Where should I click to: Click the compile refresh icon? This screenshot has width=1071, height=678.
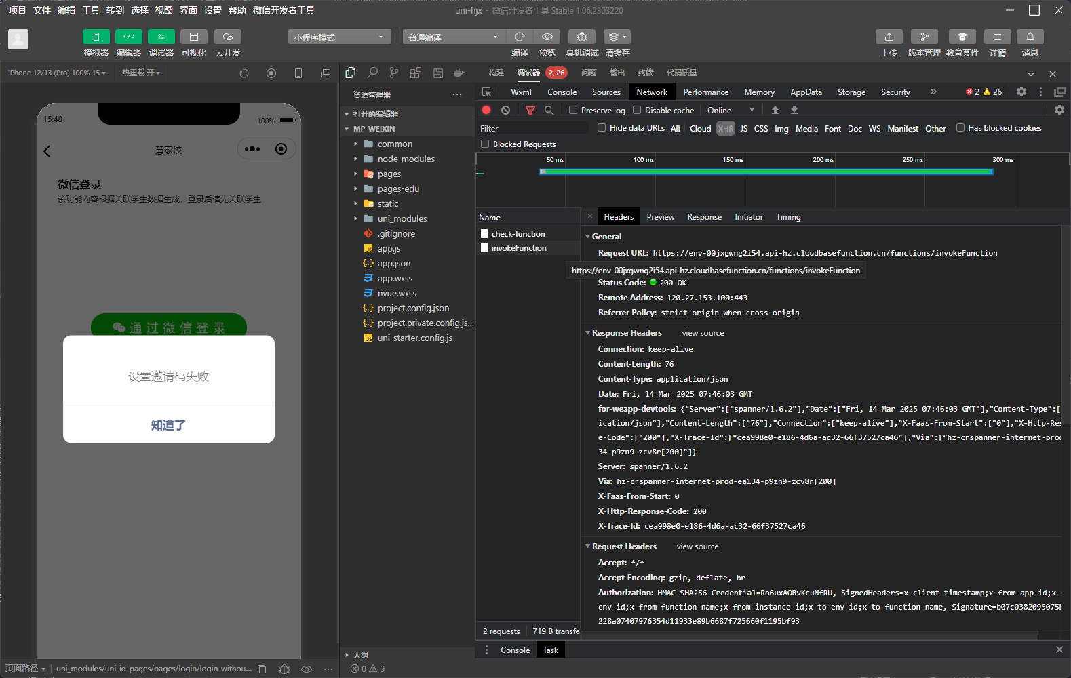click(520, 37)
